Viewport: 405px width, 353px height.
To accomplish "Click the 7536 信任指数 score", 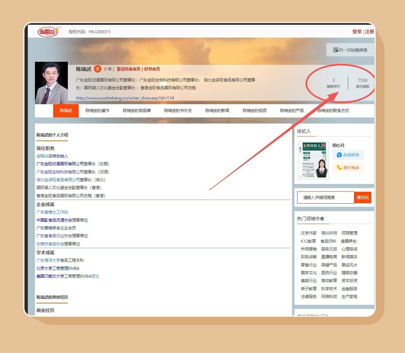I will tap(362, 80).
